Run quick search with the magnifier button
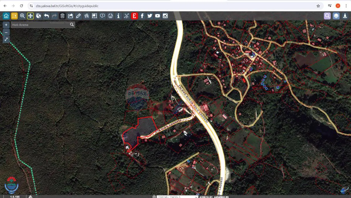 coord(72,25)
